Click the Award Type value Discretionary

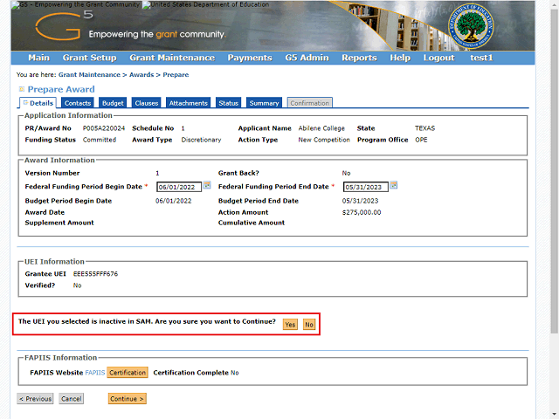pyautogui.click(x=201, y=140)
